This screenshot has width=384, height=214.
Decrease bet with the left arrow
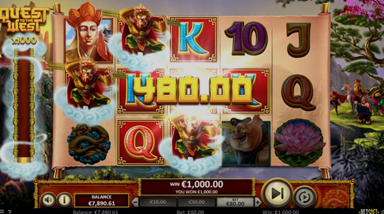click(135, 202)
